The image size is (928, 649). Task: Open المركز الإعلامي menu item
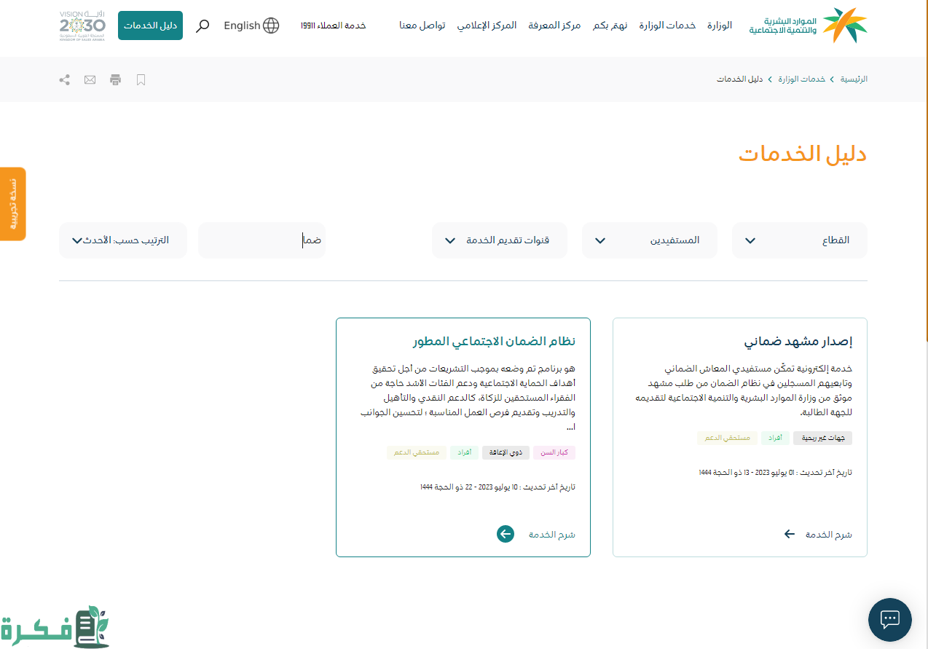point(487,25)
